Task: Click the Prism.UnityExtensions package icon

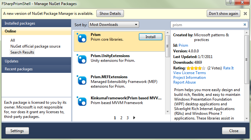Action: tap(82, 59)
